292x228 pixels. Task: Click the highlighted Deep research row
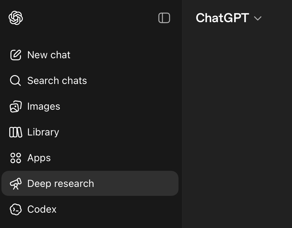(x=90, y=183)
